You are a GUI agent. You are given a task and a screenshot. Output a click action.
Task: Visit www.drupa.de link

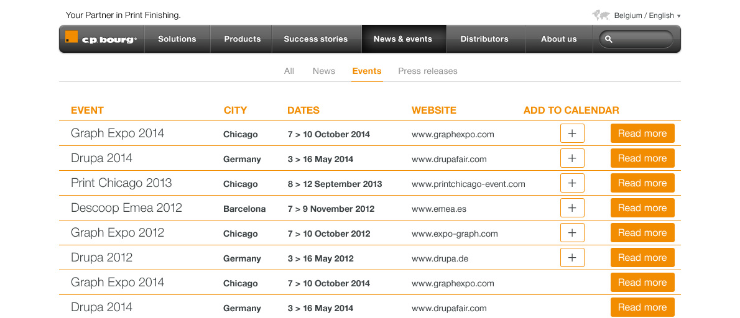click(440, 258)
